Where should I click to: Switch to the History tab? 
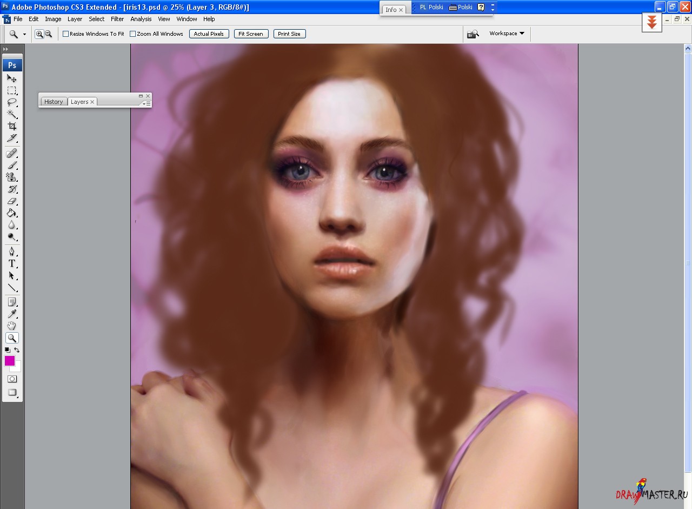54,102
